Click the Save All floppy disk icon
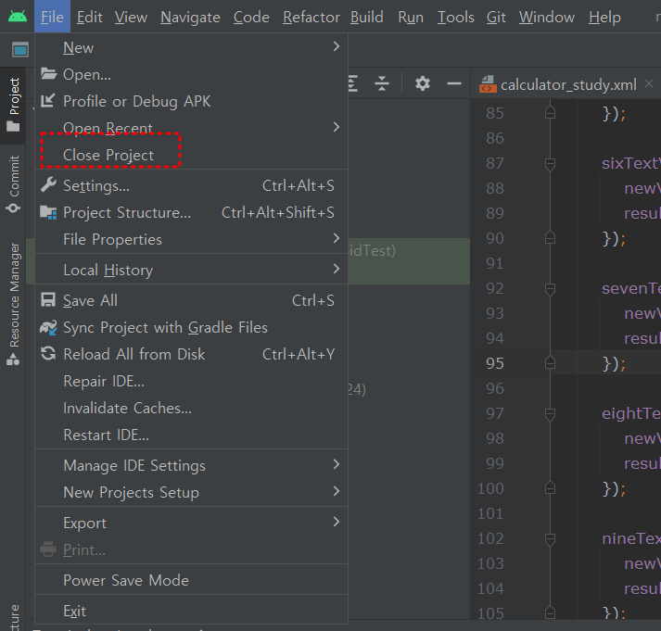The height and width of the screenshot is (631, 661). click(x=47, y=300)
